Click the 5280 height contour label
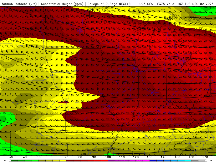The height and width of the screenshot is (162, 216). click(x=175, y=32)
